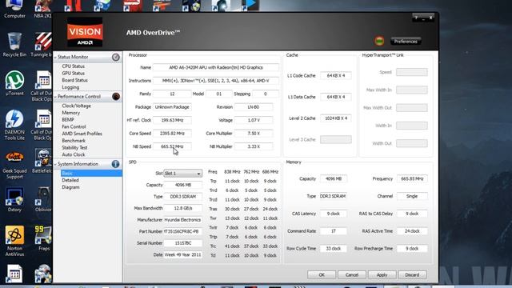Viewport: 512px width, 288px height.
Task: Collapse the System Information section
Action: pyautogui.click(x=55, y=164)
